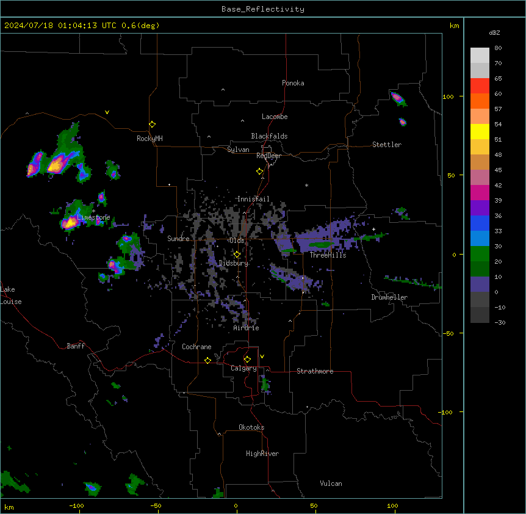The height and width of the screenshot is (514, 526).
Task: Select the yellow diamond marker near Olds
Action: pyautogui.click(x=237, y=255)
